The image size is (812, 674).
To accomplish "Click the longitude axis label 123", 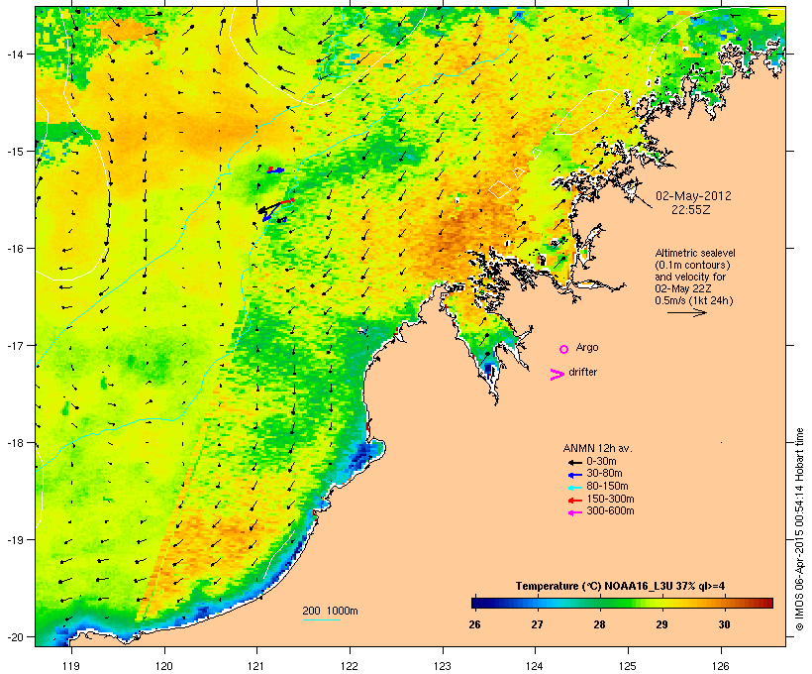I will coord(443,666).
